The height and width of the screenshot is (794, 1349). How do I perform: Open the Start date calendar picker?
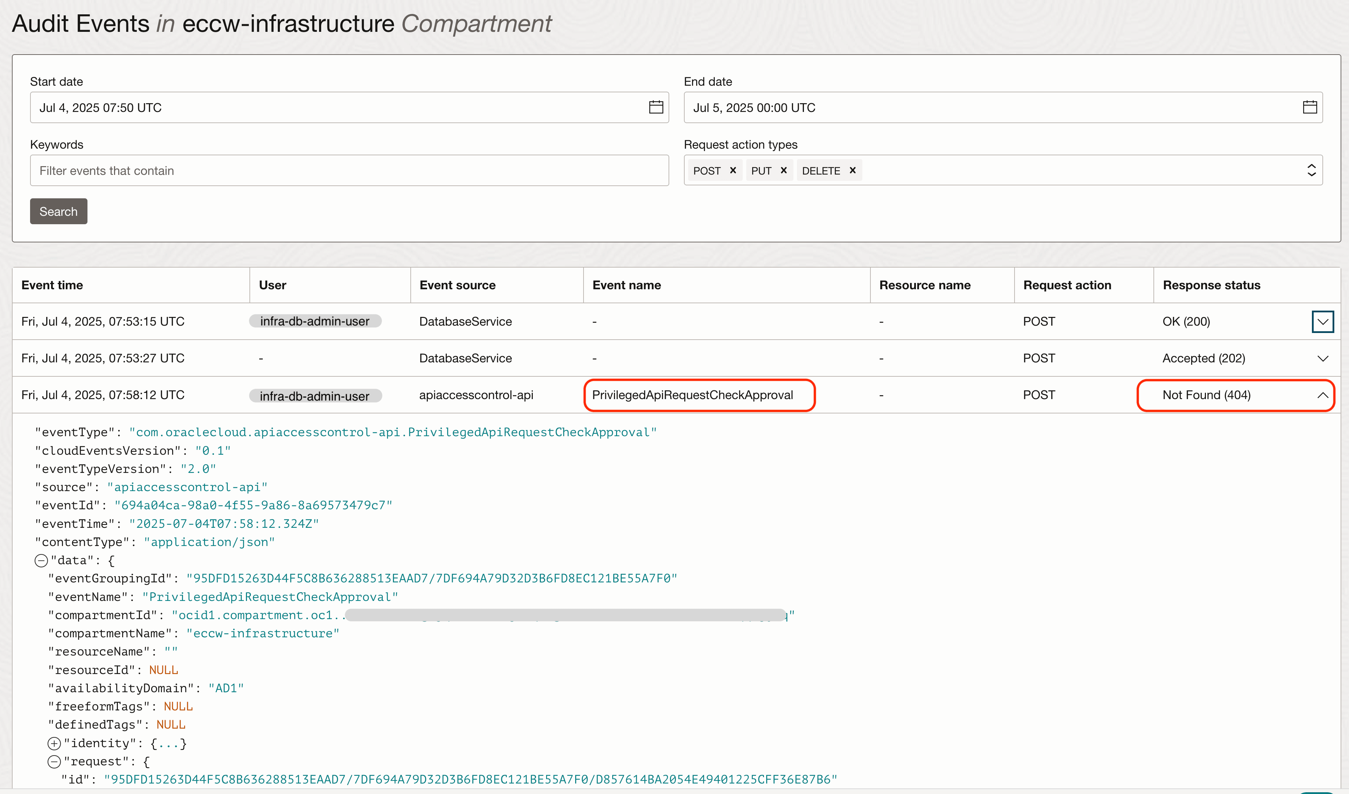tap(656, 107)
